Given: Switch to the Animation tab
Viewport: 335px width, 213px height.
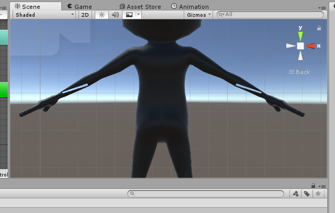Looking at the screenshot, I should [190, 7].
